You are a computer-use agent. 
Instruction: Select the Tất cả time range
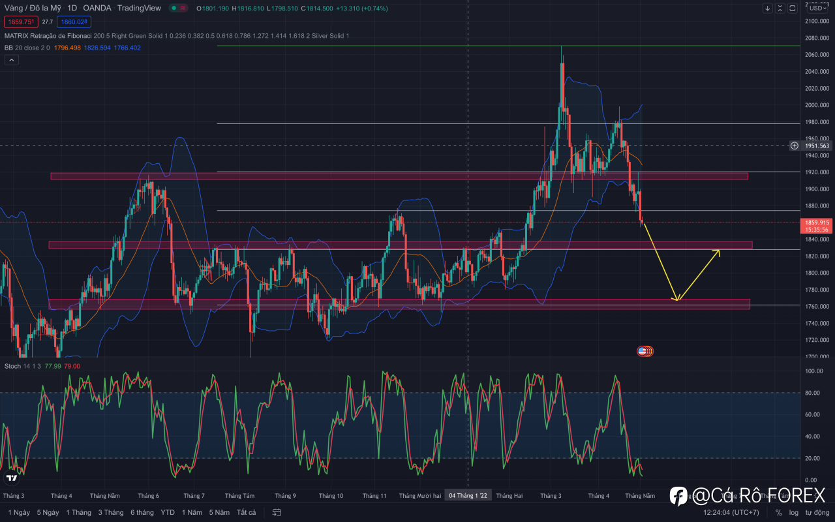246,513
